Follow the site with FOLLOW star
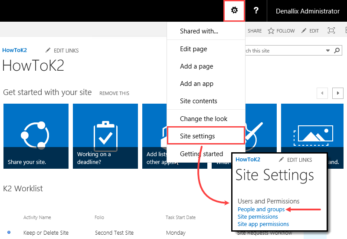This screenshot has width=347, height=239. (x=281, y=31)
